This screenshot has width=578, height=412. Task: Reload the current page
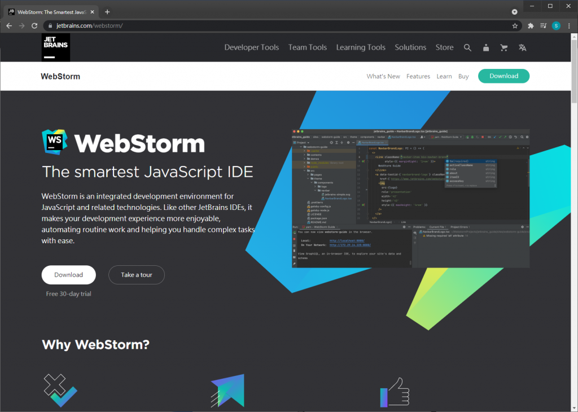[x=34, y=26]
